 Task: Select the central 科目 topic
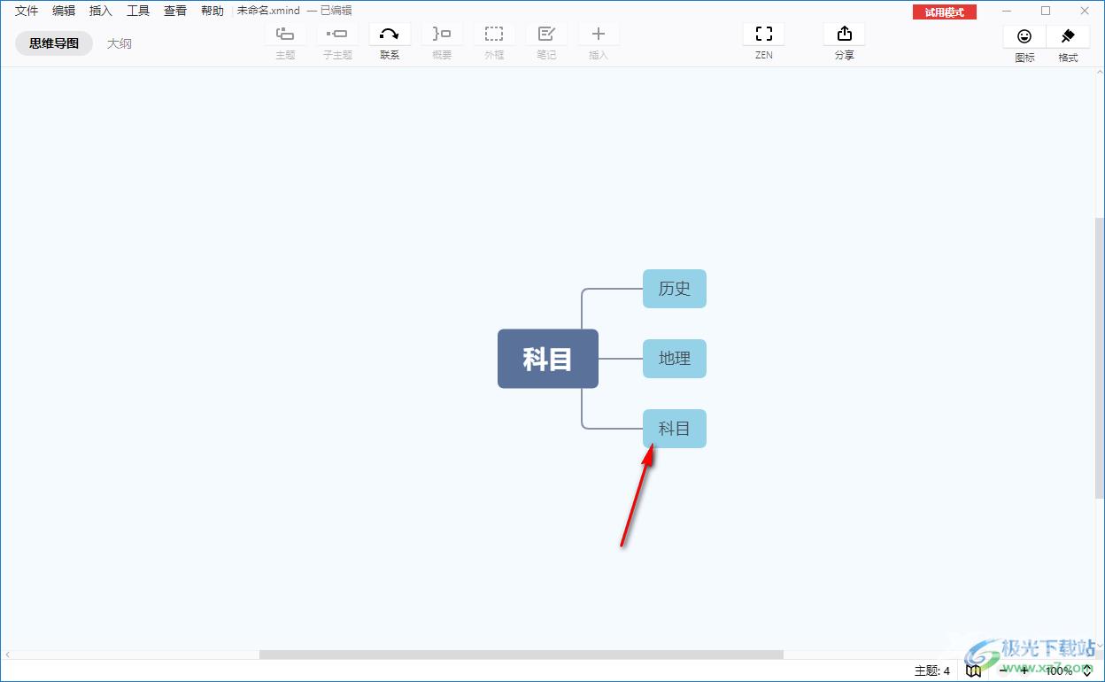tap(548, 359)
